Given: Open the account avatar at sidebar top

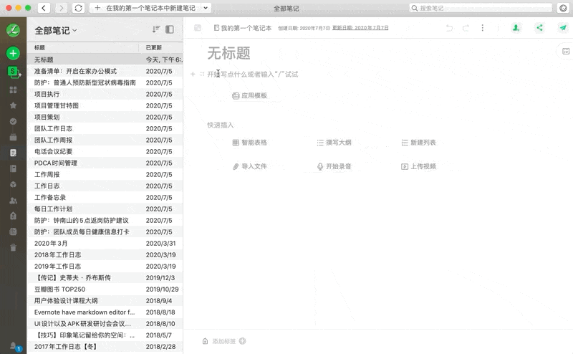Looking at the screenshot, I should (13, 30).
